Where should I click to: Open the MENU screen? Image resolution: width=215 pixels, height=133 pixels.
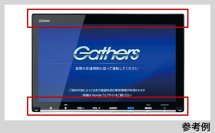point(148,108)
